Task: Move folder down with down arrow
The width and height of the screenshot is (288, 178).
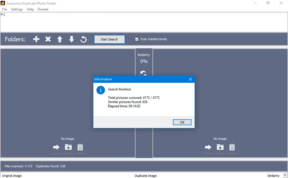Action: tap(72, 39)
